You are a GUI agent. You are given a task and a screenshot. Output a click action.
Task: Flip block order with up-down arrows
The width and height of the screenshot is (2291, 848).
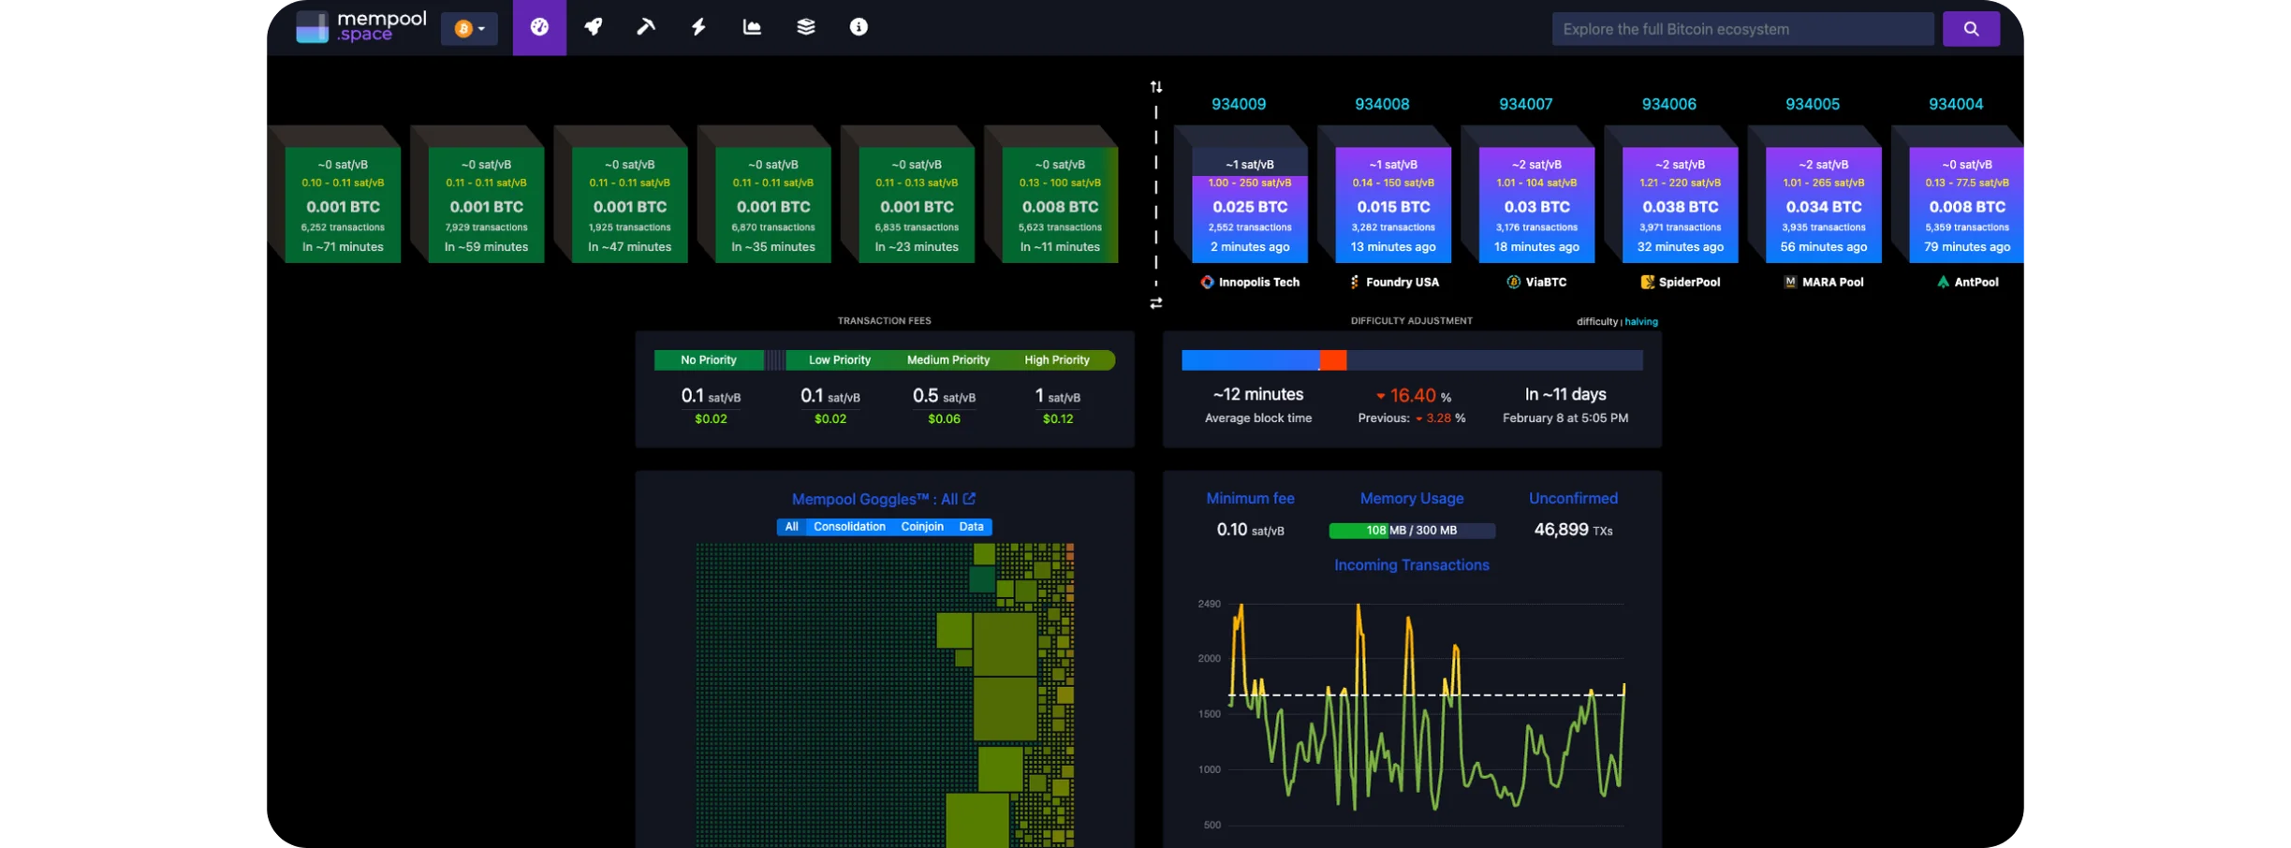pyautogui.click(x=1156, y=87)
